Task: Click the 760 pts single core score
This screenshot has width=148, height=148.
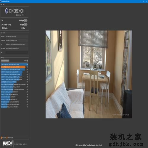Action: point(22,25)
